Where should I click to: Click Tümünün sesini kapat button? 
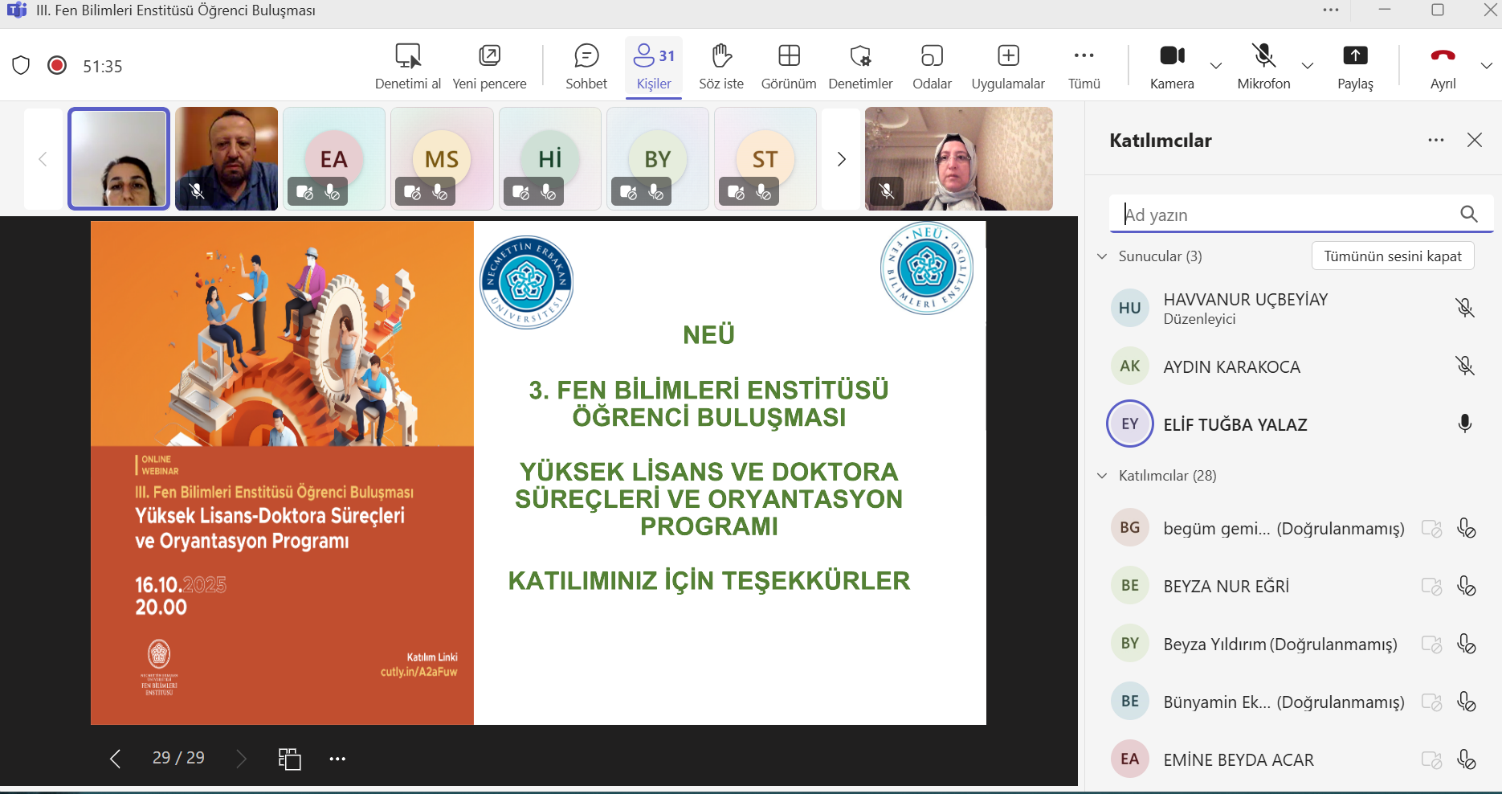[x=1392, y=256]
